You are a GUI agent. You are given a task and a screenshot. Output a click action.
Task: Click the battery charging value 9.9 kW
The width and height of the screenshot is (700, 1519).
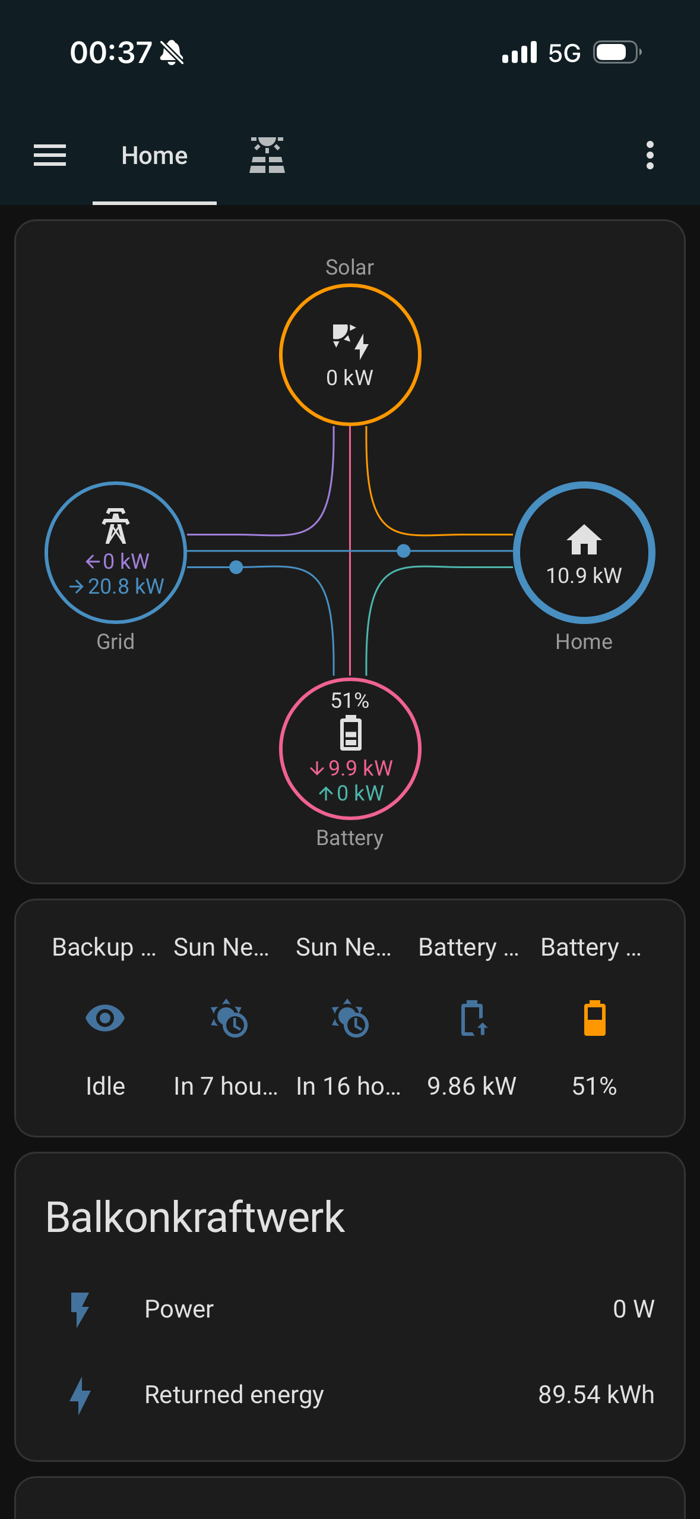click(360, 768)
